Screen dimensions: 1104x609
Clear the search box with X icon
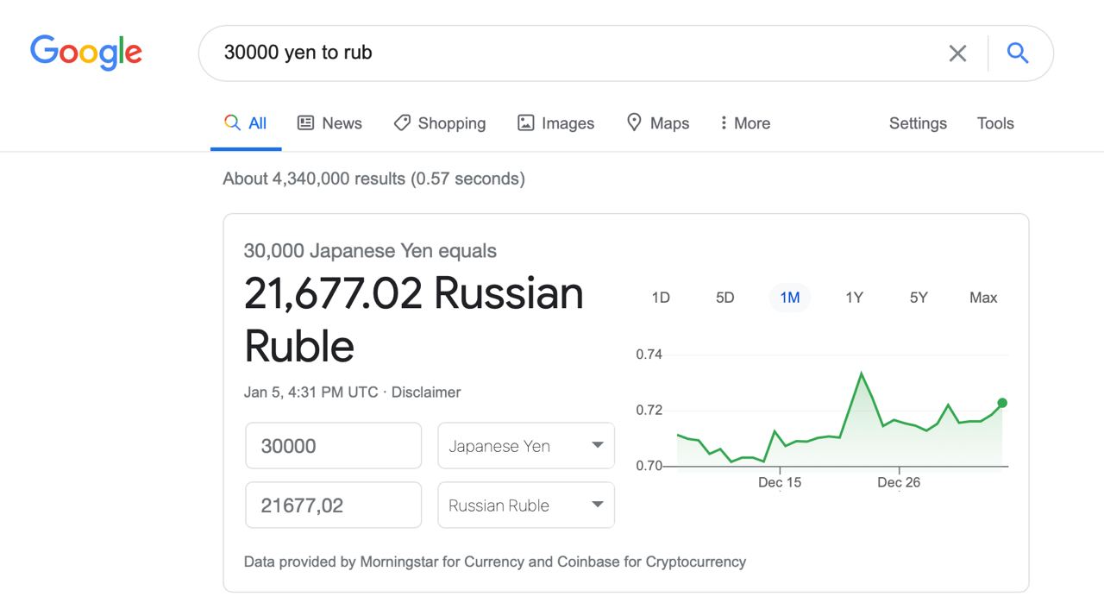[957, 53]
